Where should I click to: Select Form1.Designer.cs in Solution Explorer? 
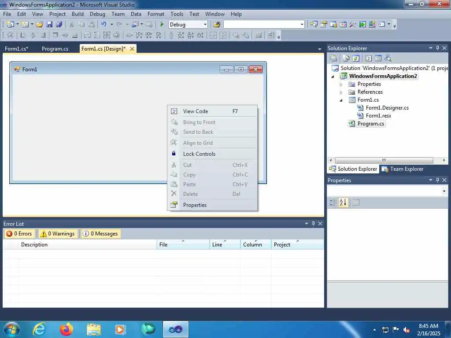[x=387, y=108]
